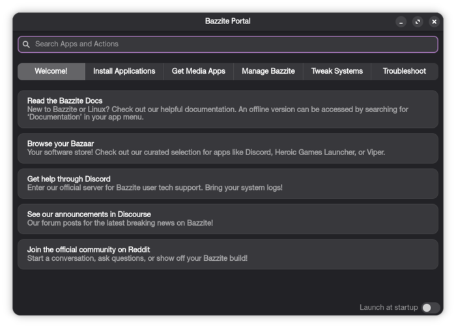The image size is (456, 328).
Task: Open the Tweak Systems tab
Action: point(337,71)
